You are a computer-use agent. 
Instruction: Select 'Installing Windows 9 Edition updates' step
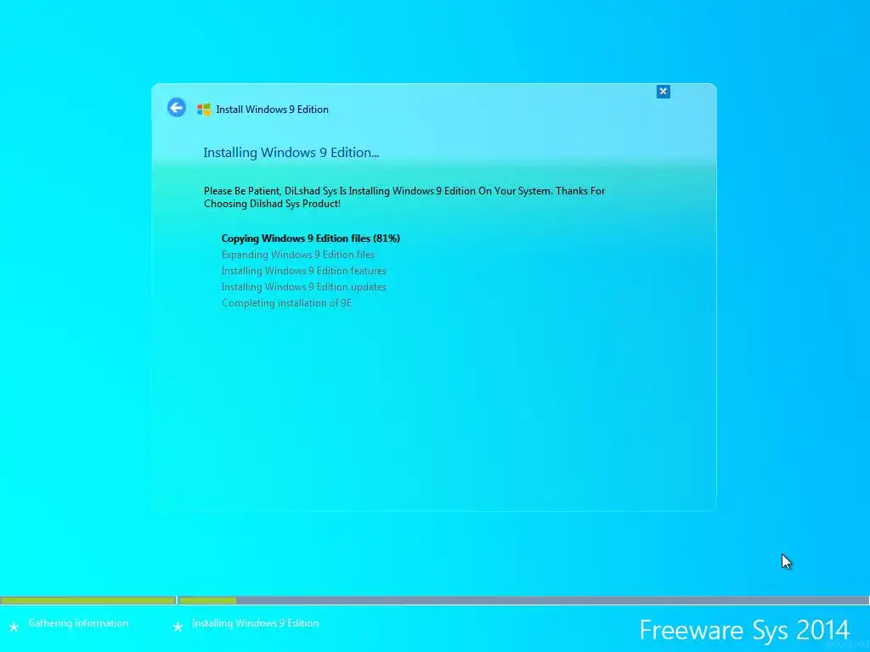pos(304,287)
